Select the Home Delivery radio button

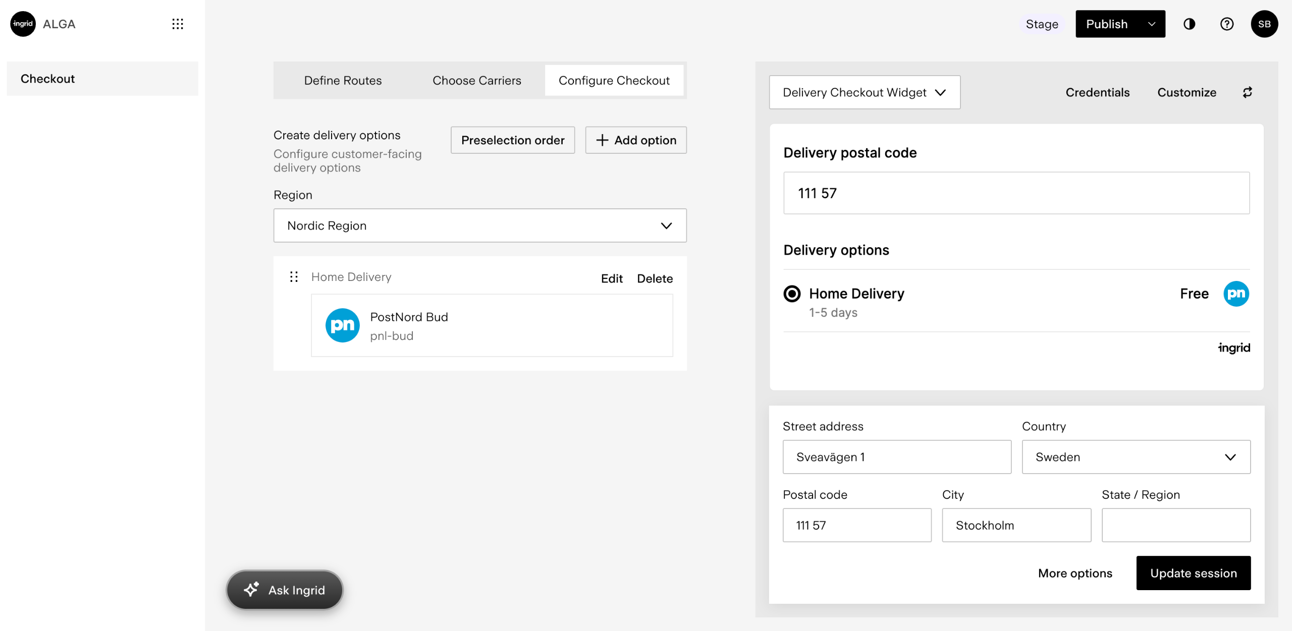click(792, 294)
